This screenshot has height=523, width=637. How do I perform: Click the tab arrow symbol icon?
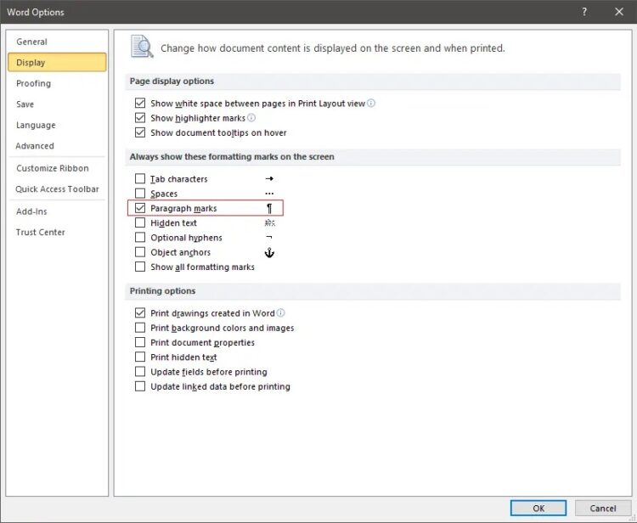click(269, 178)
